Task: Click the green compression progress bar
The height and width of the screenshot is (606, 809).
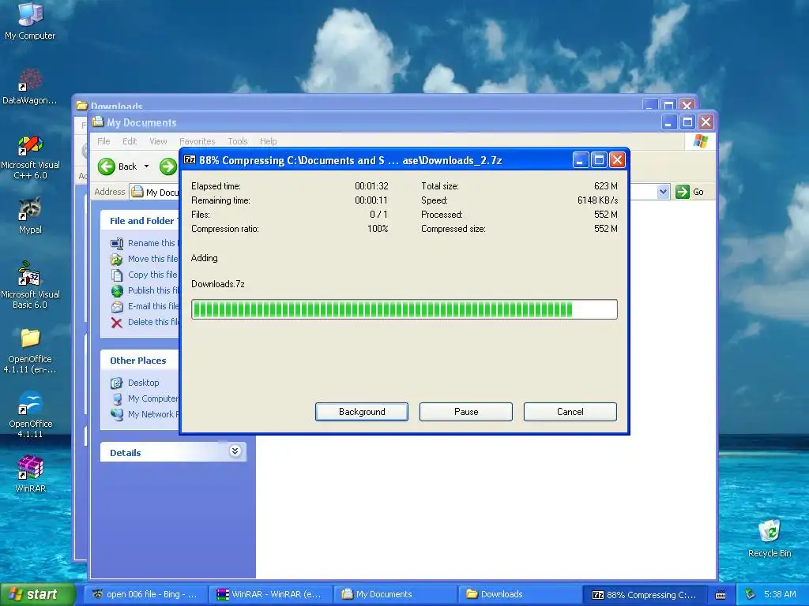Action: [404, 309]
